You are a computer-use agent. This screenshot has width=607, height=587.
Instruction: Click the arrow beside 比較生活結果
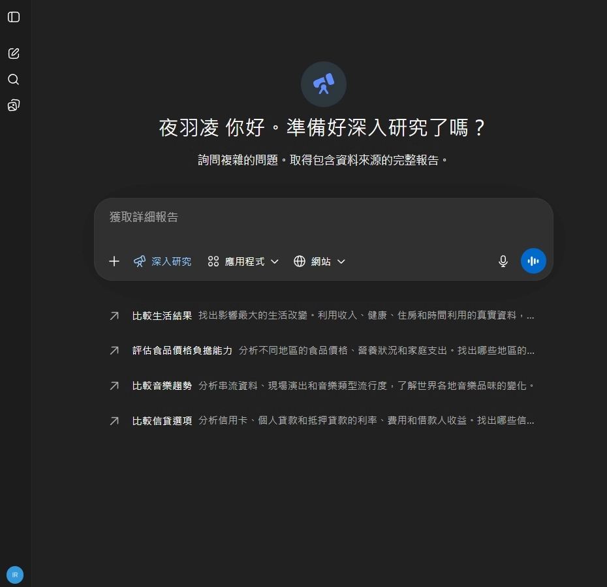pos(114,315)
